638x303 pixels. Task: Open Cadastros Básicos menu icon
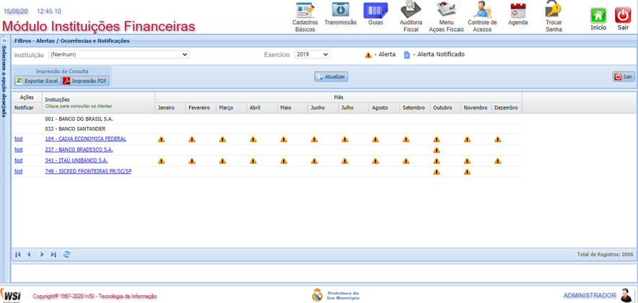[x=305, y=10]
